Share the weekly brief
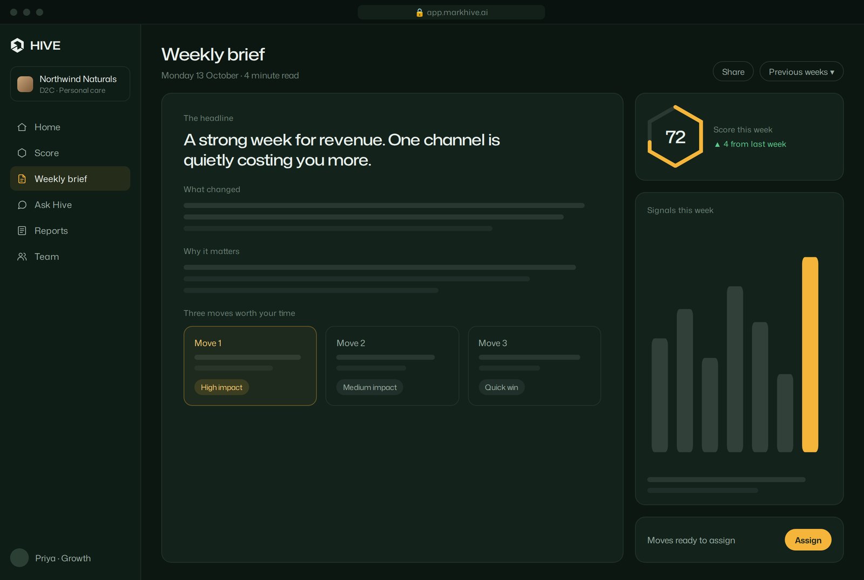 (733, 72)
